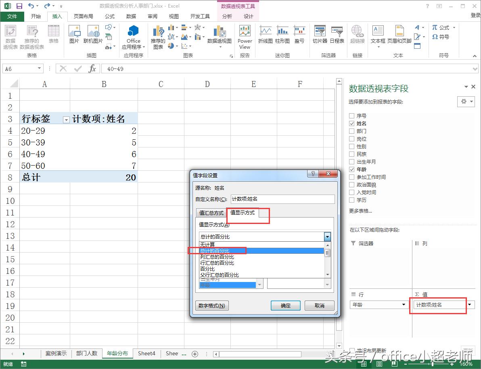Click the 数字格式 button

coord(212,306)
